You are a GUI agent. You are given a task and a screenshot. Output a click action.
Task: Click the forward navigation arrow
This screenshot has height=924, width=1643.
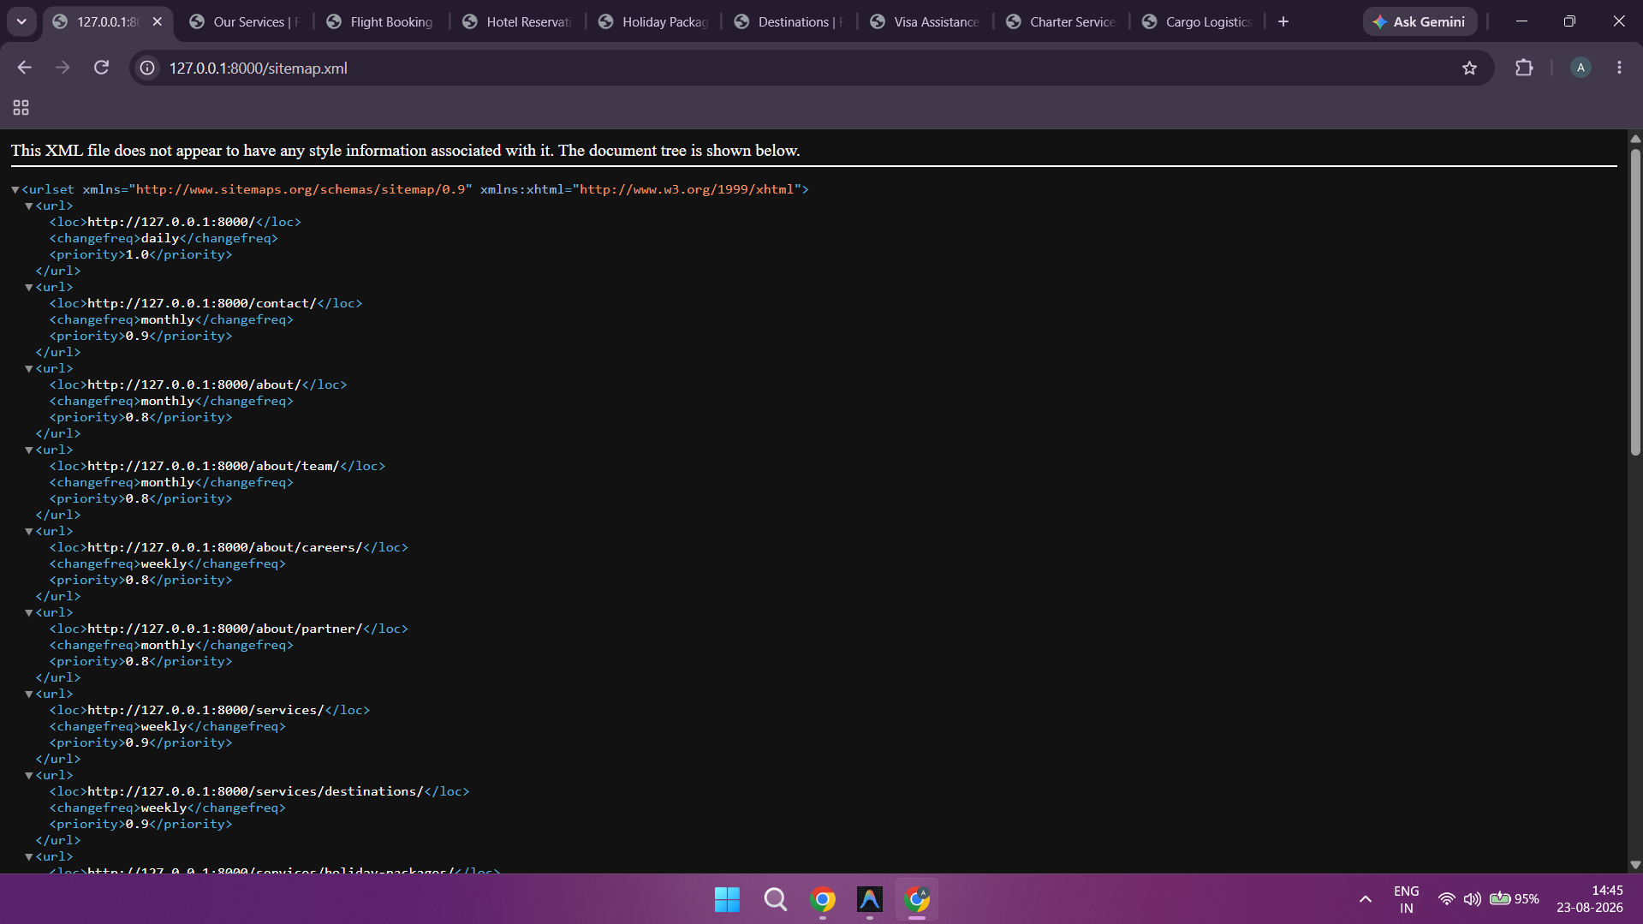point(63,68)
